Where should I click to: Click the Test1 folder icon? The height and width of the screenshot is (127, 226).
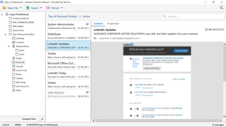17,50
